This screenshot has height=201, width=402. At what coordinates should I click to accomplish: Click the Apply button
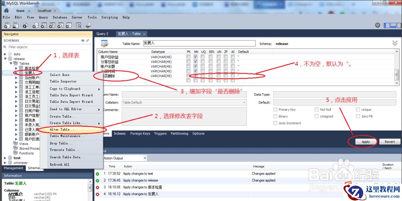[x=366, y=142]
